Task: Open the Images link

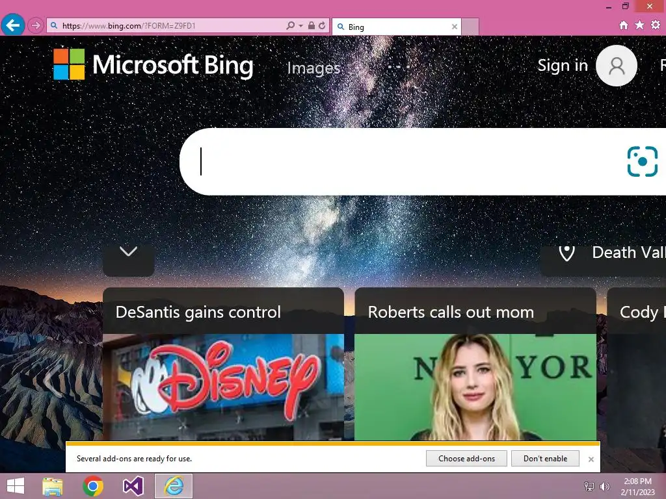Action: [x=314, y=68]
